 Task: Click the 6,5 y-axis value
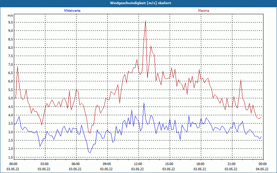pyautogui.click(x=11, y=73)
